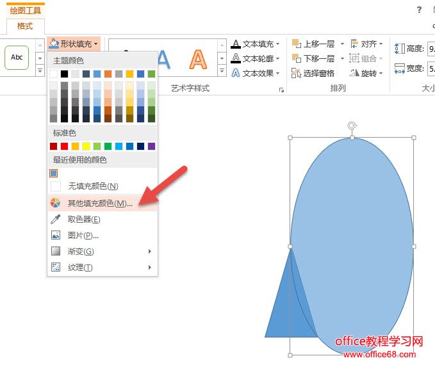Image resolution: width=435 pixels, height=365 pixels.
Task: Click the color wheel icon for more fill colors
Action: point(56,203)
